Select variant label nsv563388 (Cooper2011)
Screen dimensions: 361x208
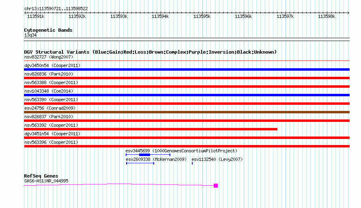click(51, 82)
